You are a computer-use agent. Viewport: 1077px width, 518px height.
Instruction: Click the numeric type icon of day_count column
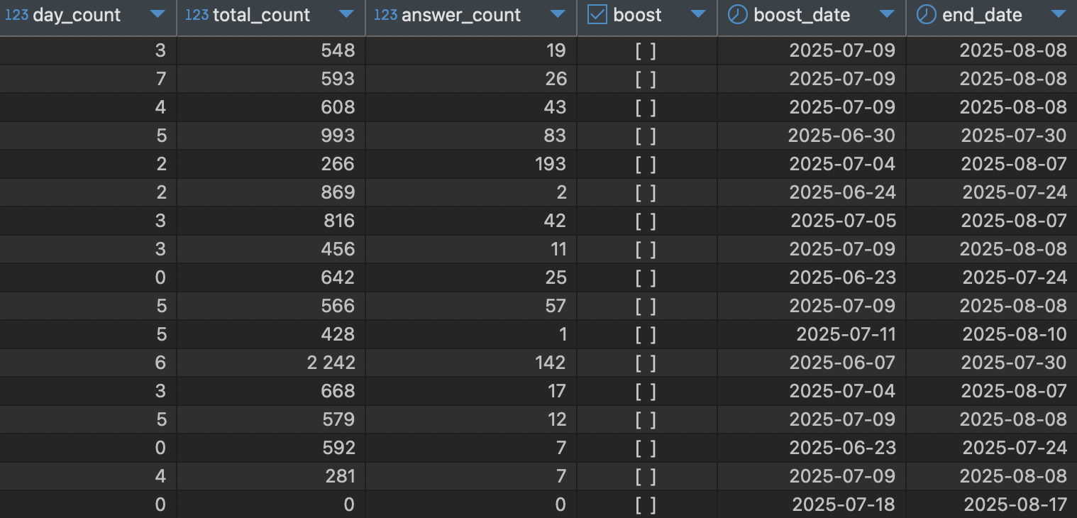point(16,14)
